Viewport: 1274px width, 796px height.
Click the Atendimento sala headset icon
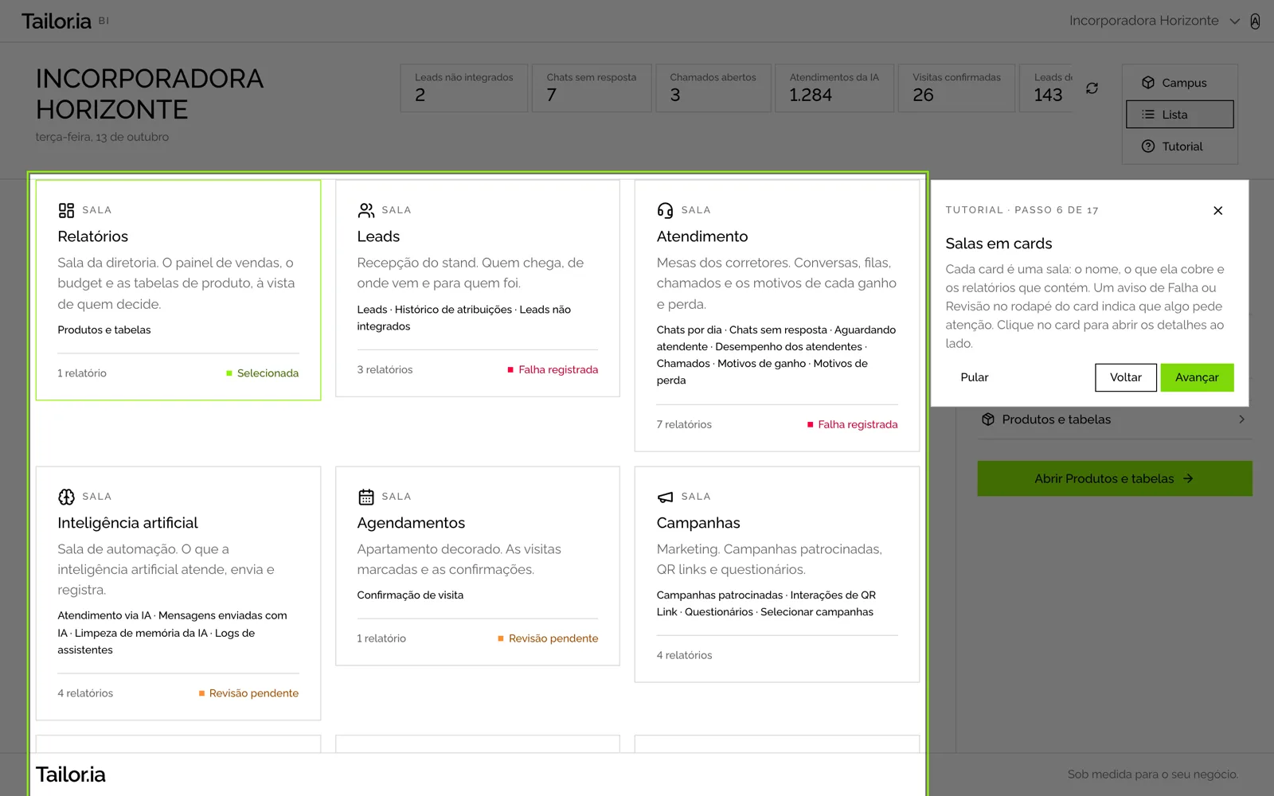(x=665, y=210)
